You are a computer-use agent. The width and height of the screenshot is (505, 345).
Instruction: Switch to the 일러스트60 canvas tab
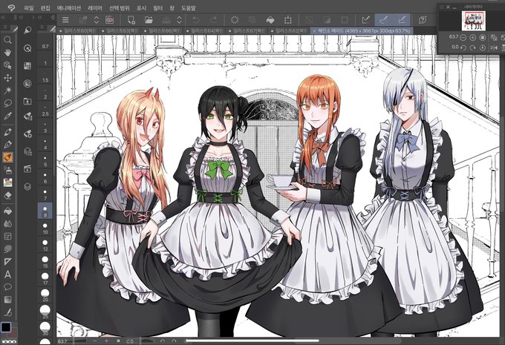(x=78, y=30)
